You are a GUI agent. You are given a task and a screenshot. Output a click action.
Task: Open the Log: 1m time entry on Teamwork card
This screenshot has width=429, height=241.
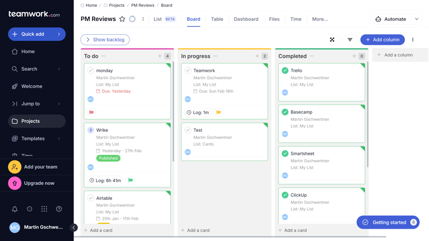tap(197, 112)
